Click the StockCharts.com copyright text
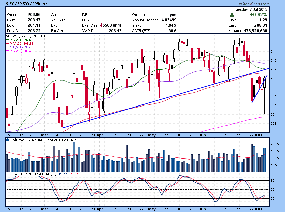285x212 pixels. (254, 4)
